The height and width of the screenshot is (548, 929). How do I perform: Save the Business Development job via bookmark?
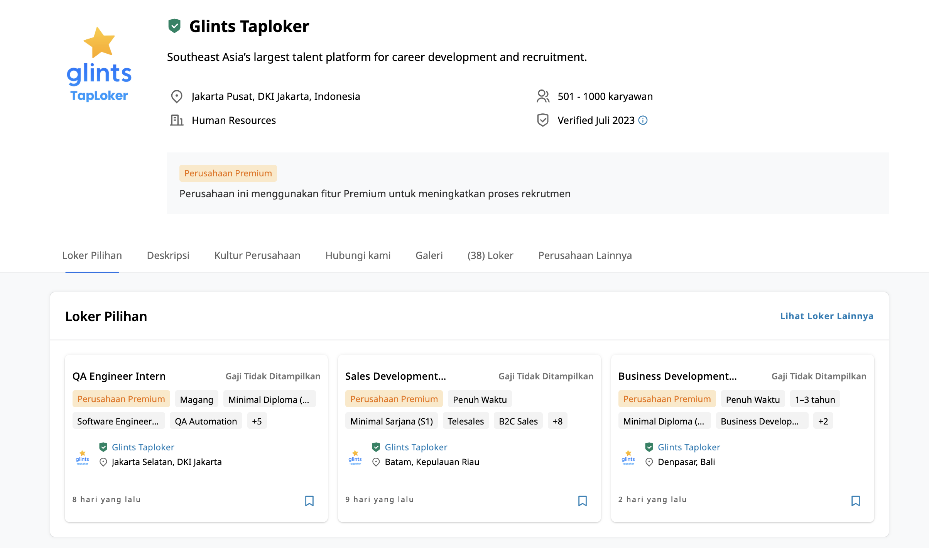click(x=855, y=501)
